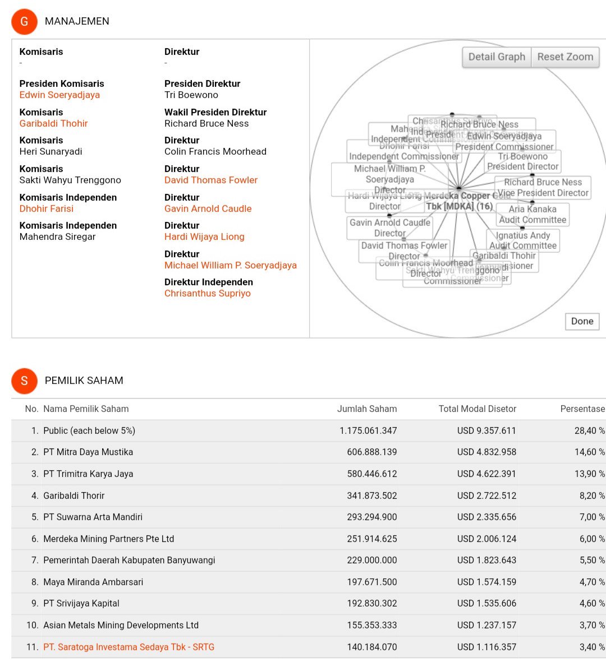Image resolution: width=606 pixels, height=671 pixels.
Task: Click the 140.184.070 share count cell
Action: (372, 647)
